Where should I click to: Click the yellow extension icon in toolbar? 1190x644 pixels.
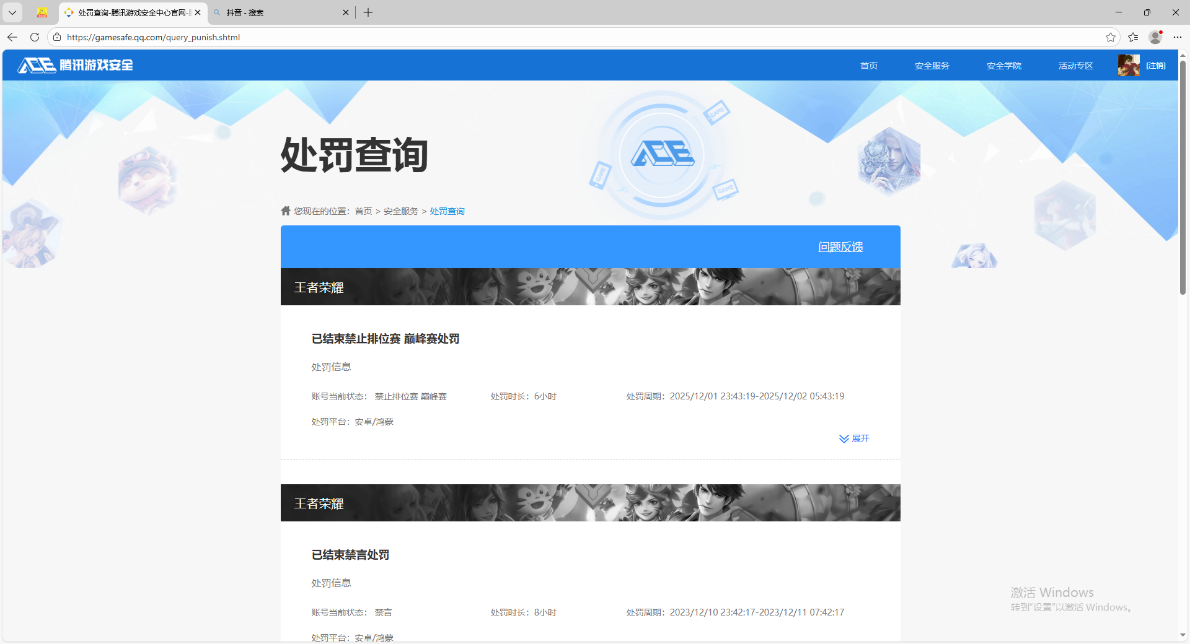42,12
